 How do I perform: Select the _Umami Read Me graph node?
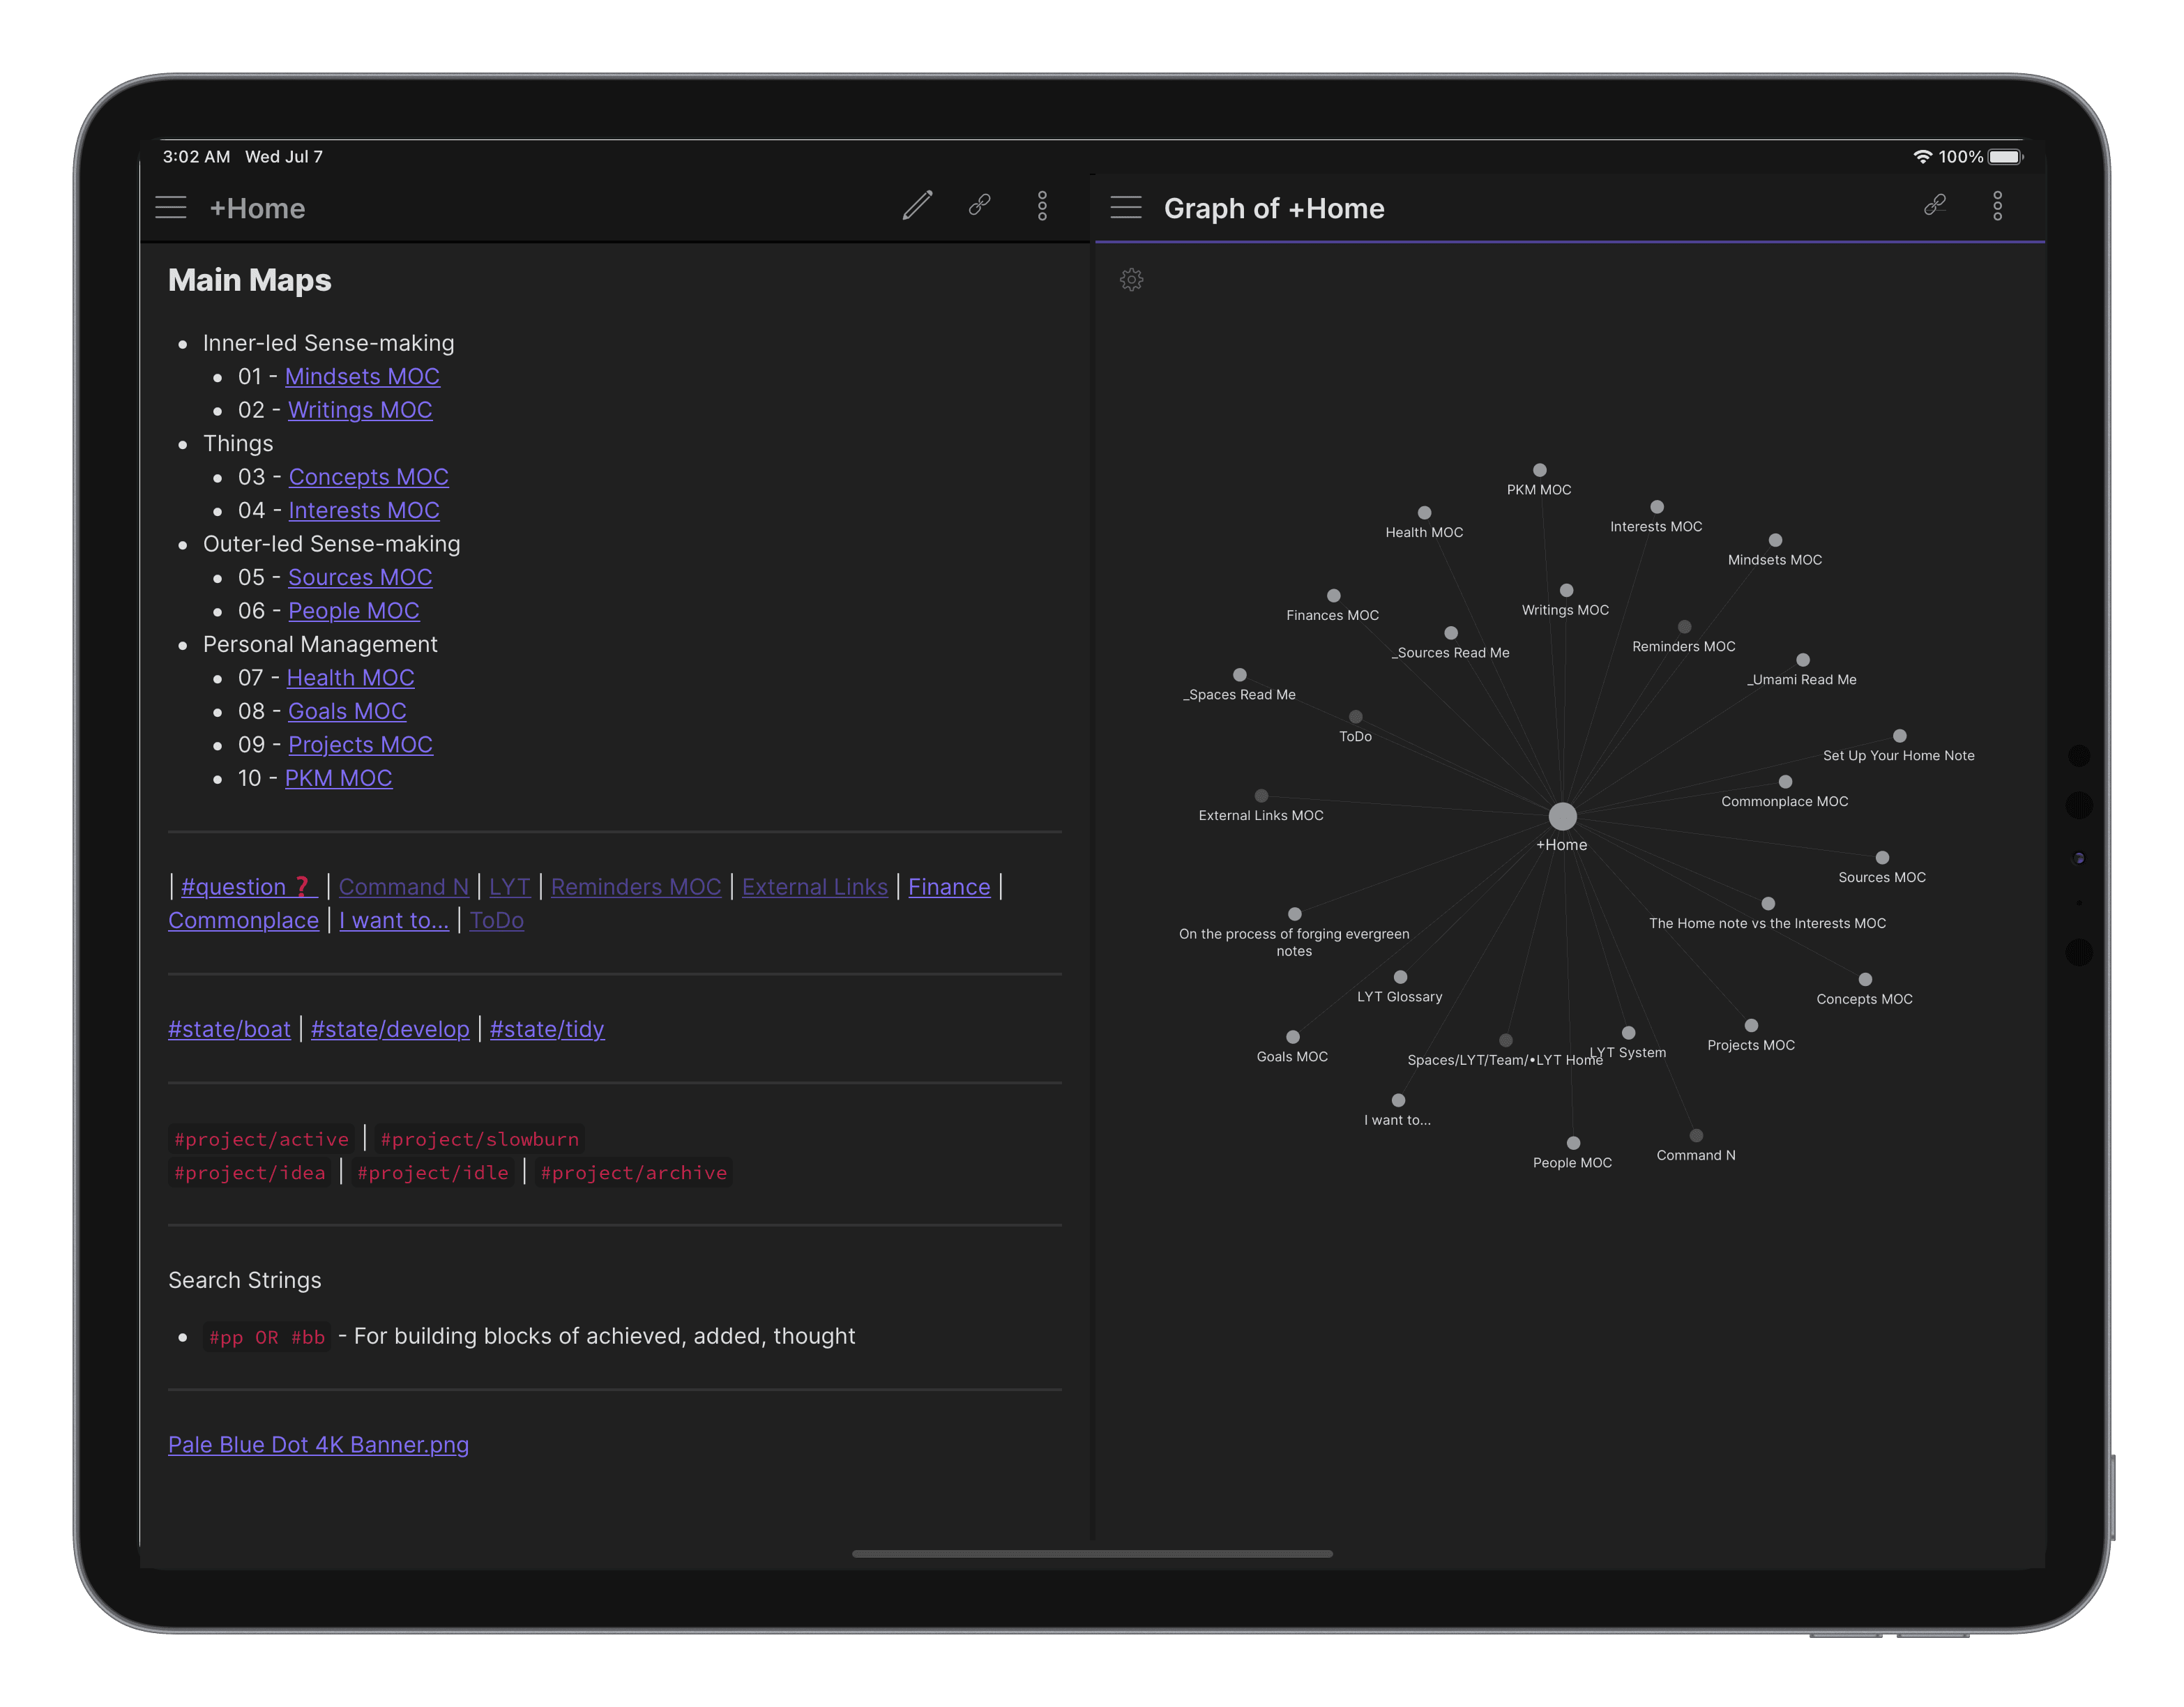coord(1802,660)
